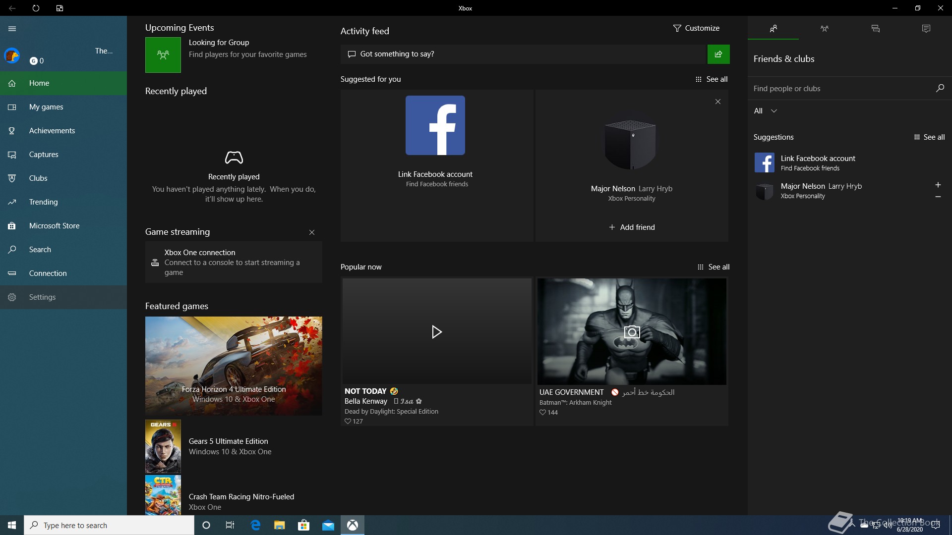Dismiss the Major Nelson suggestion card
The width and height of the screenshot is (952, 535).
(x=718, y=102)
